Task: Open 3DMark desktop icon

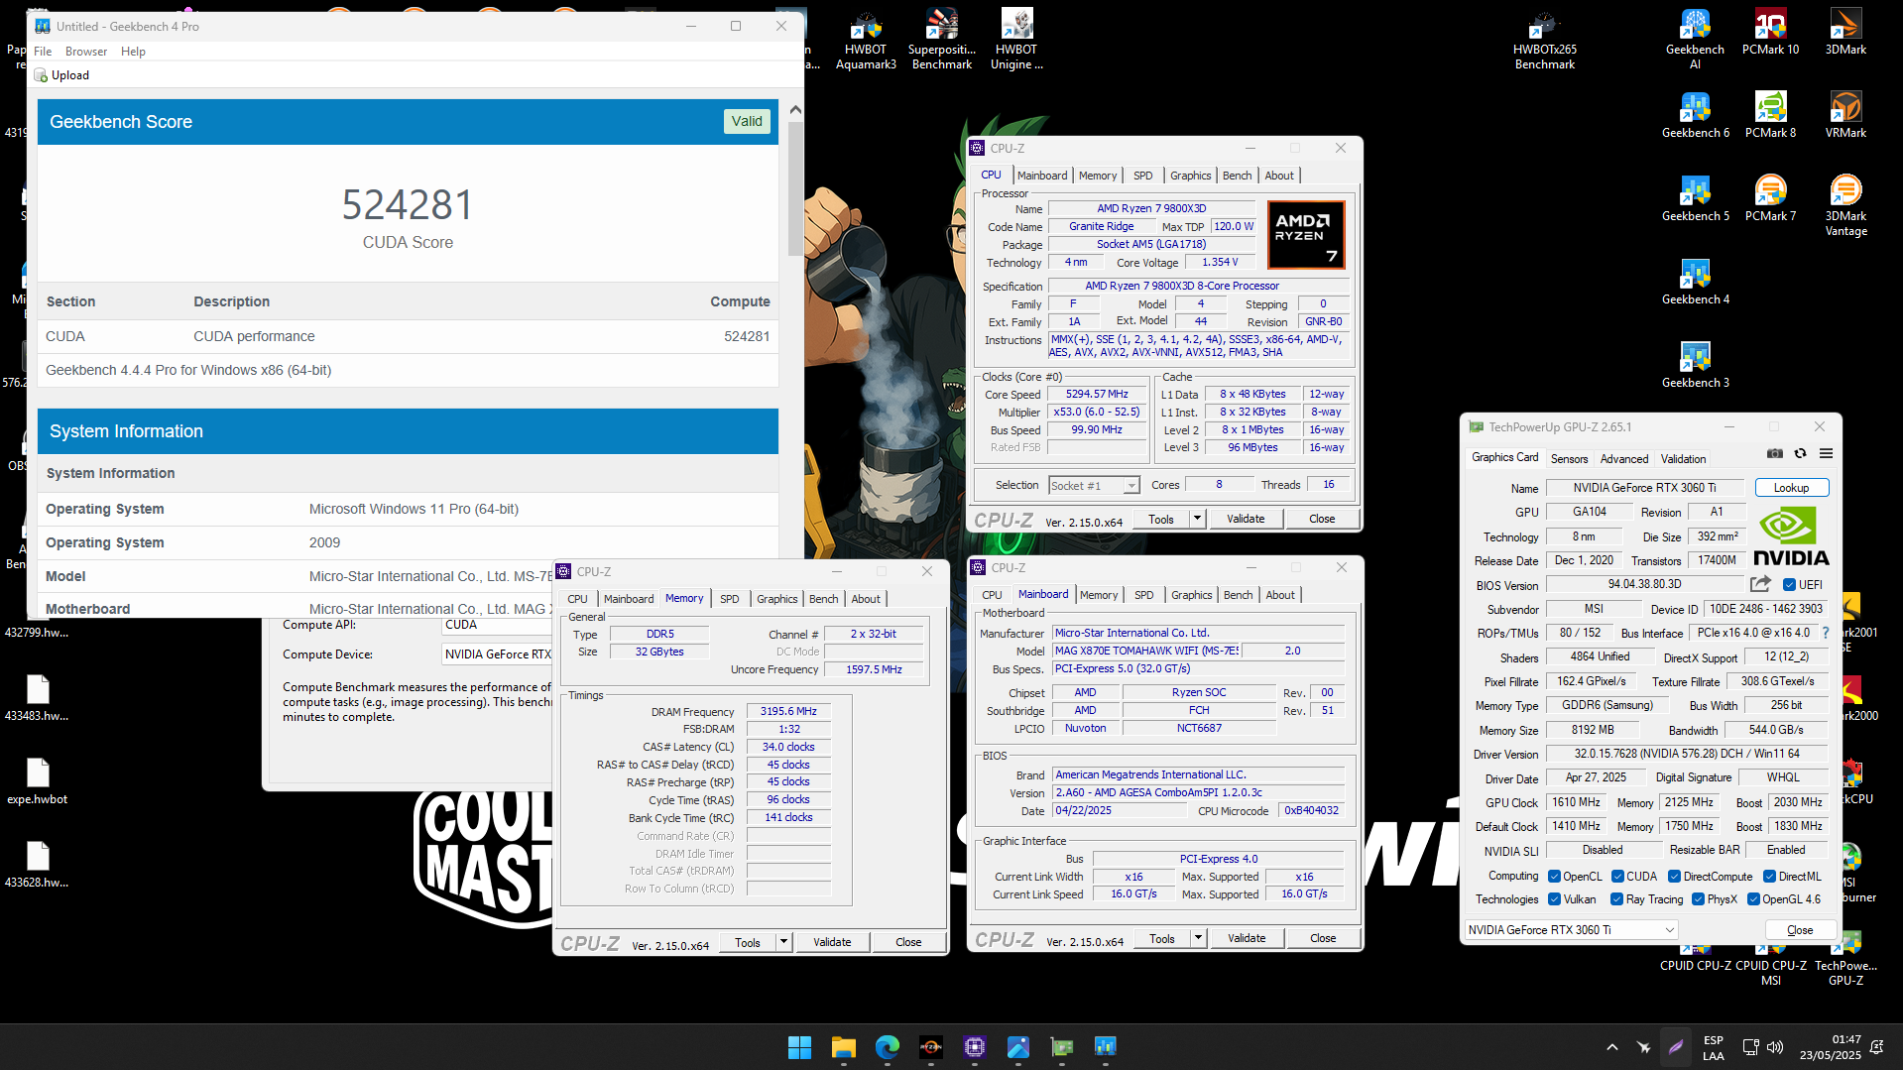Action: pyautogui.click(x=1845, y=33)
